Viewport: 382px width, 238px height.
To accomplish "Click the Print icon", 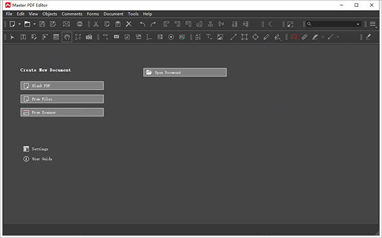I will click(80, 24).
